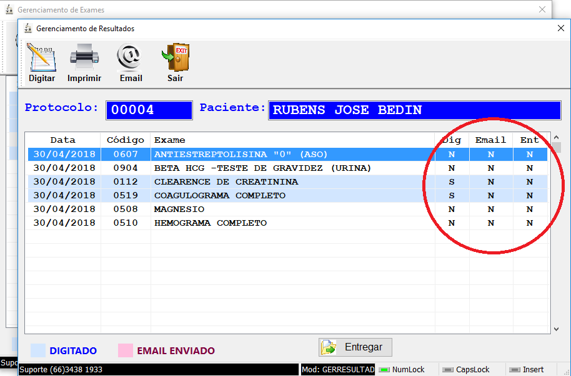Click the CapsLock status indicator
Image resolution: width=571 pixels, height=376 pixels.
pos(466,370)
